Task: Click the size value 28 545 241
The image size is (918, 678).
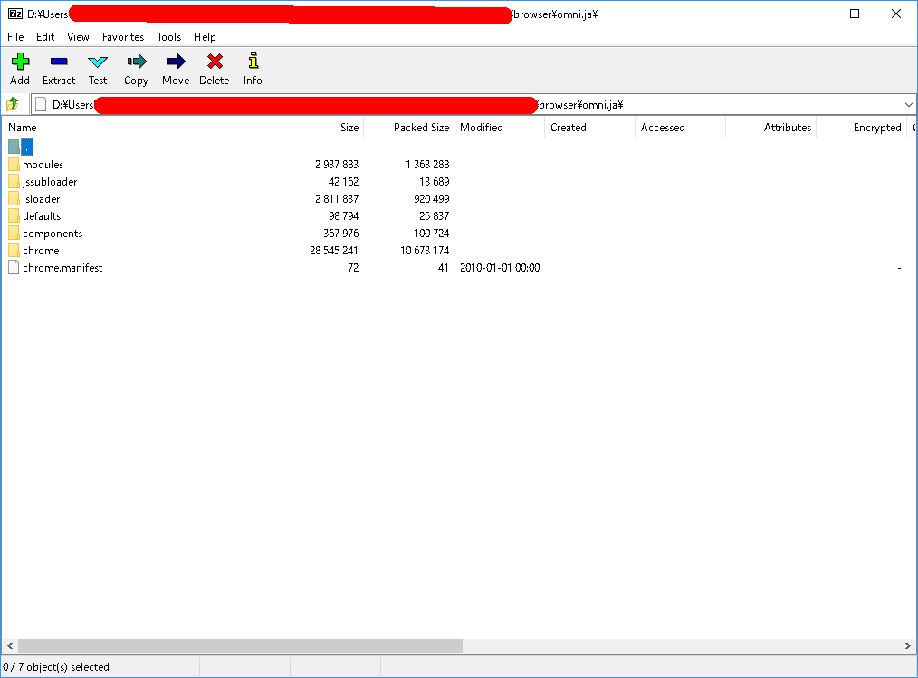Action: pos(334,251)
